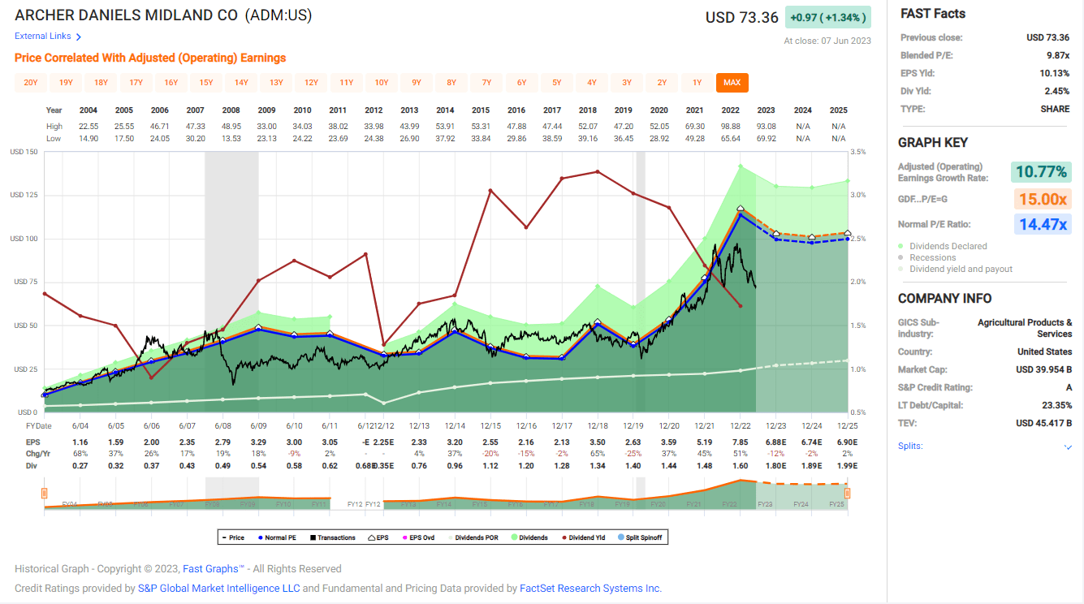Toggle Dividends Declared in Graph Key

[x=943, y=246]
